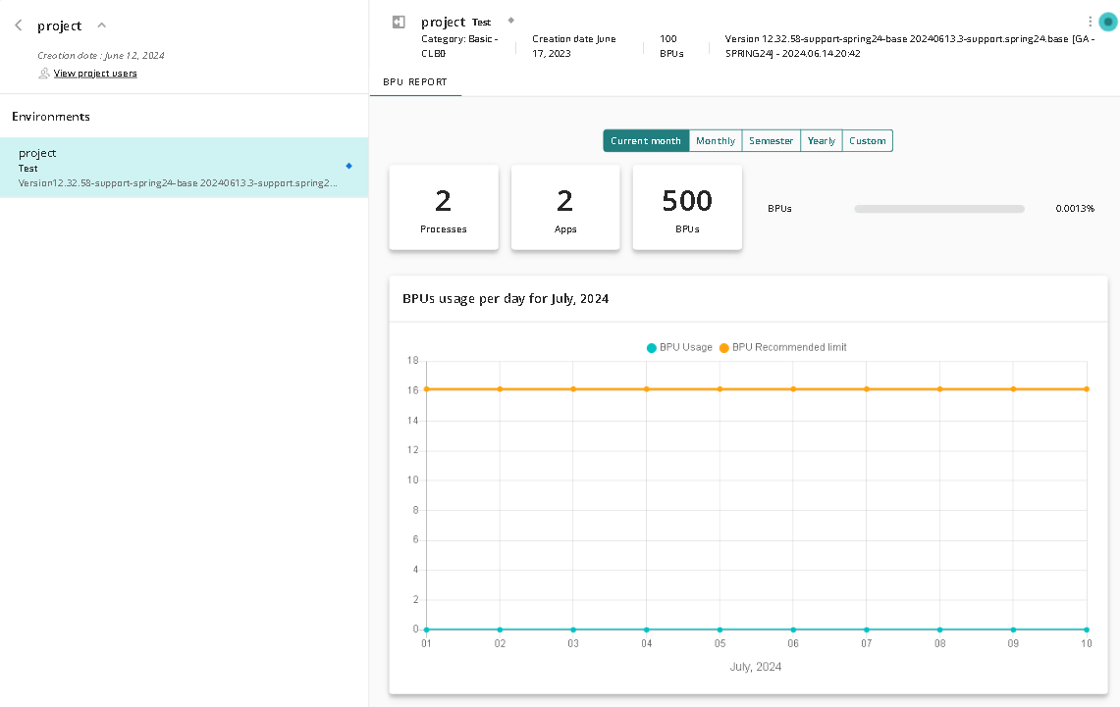This screenshot has width=1120, height=707.
Task: Click the July, 2024 axis label under the chart
Action: tap(756, 667)
